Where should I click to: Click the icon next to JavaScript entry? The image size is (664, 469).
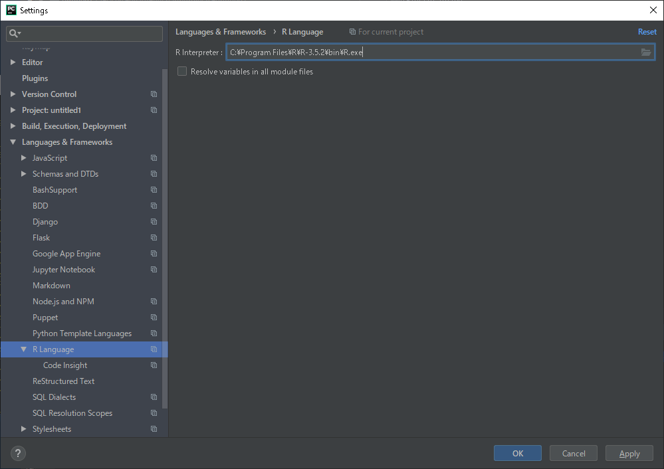154,157
